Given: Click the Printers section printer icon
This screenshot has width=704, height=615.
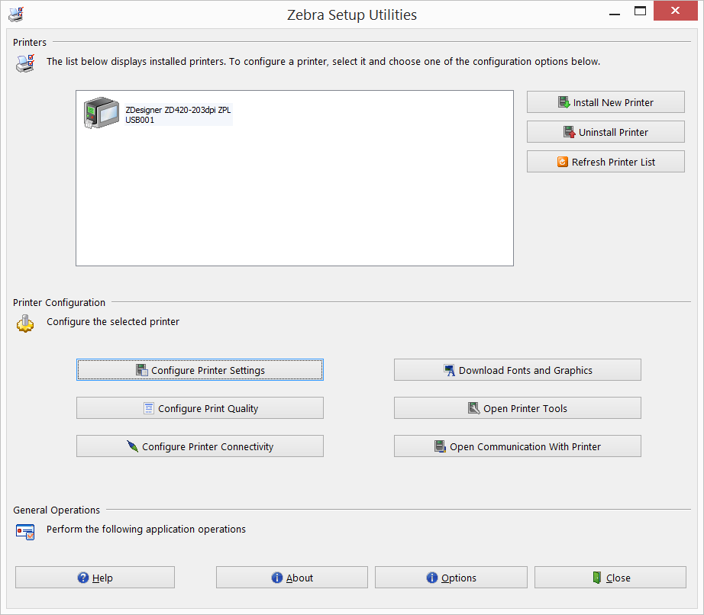Looking at the screenshot, I should [25, 63].
